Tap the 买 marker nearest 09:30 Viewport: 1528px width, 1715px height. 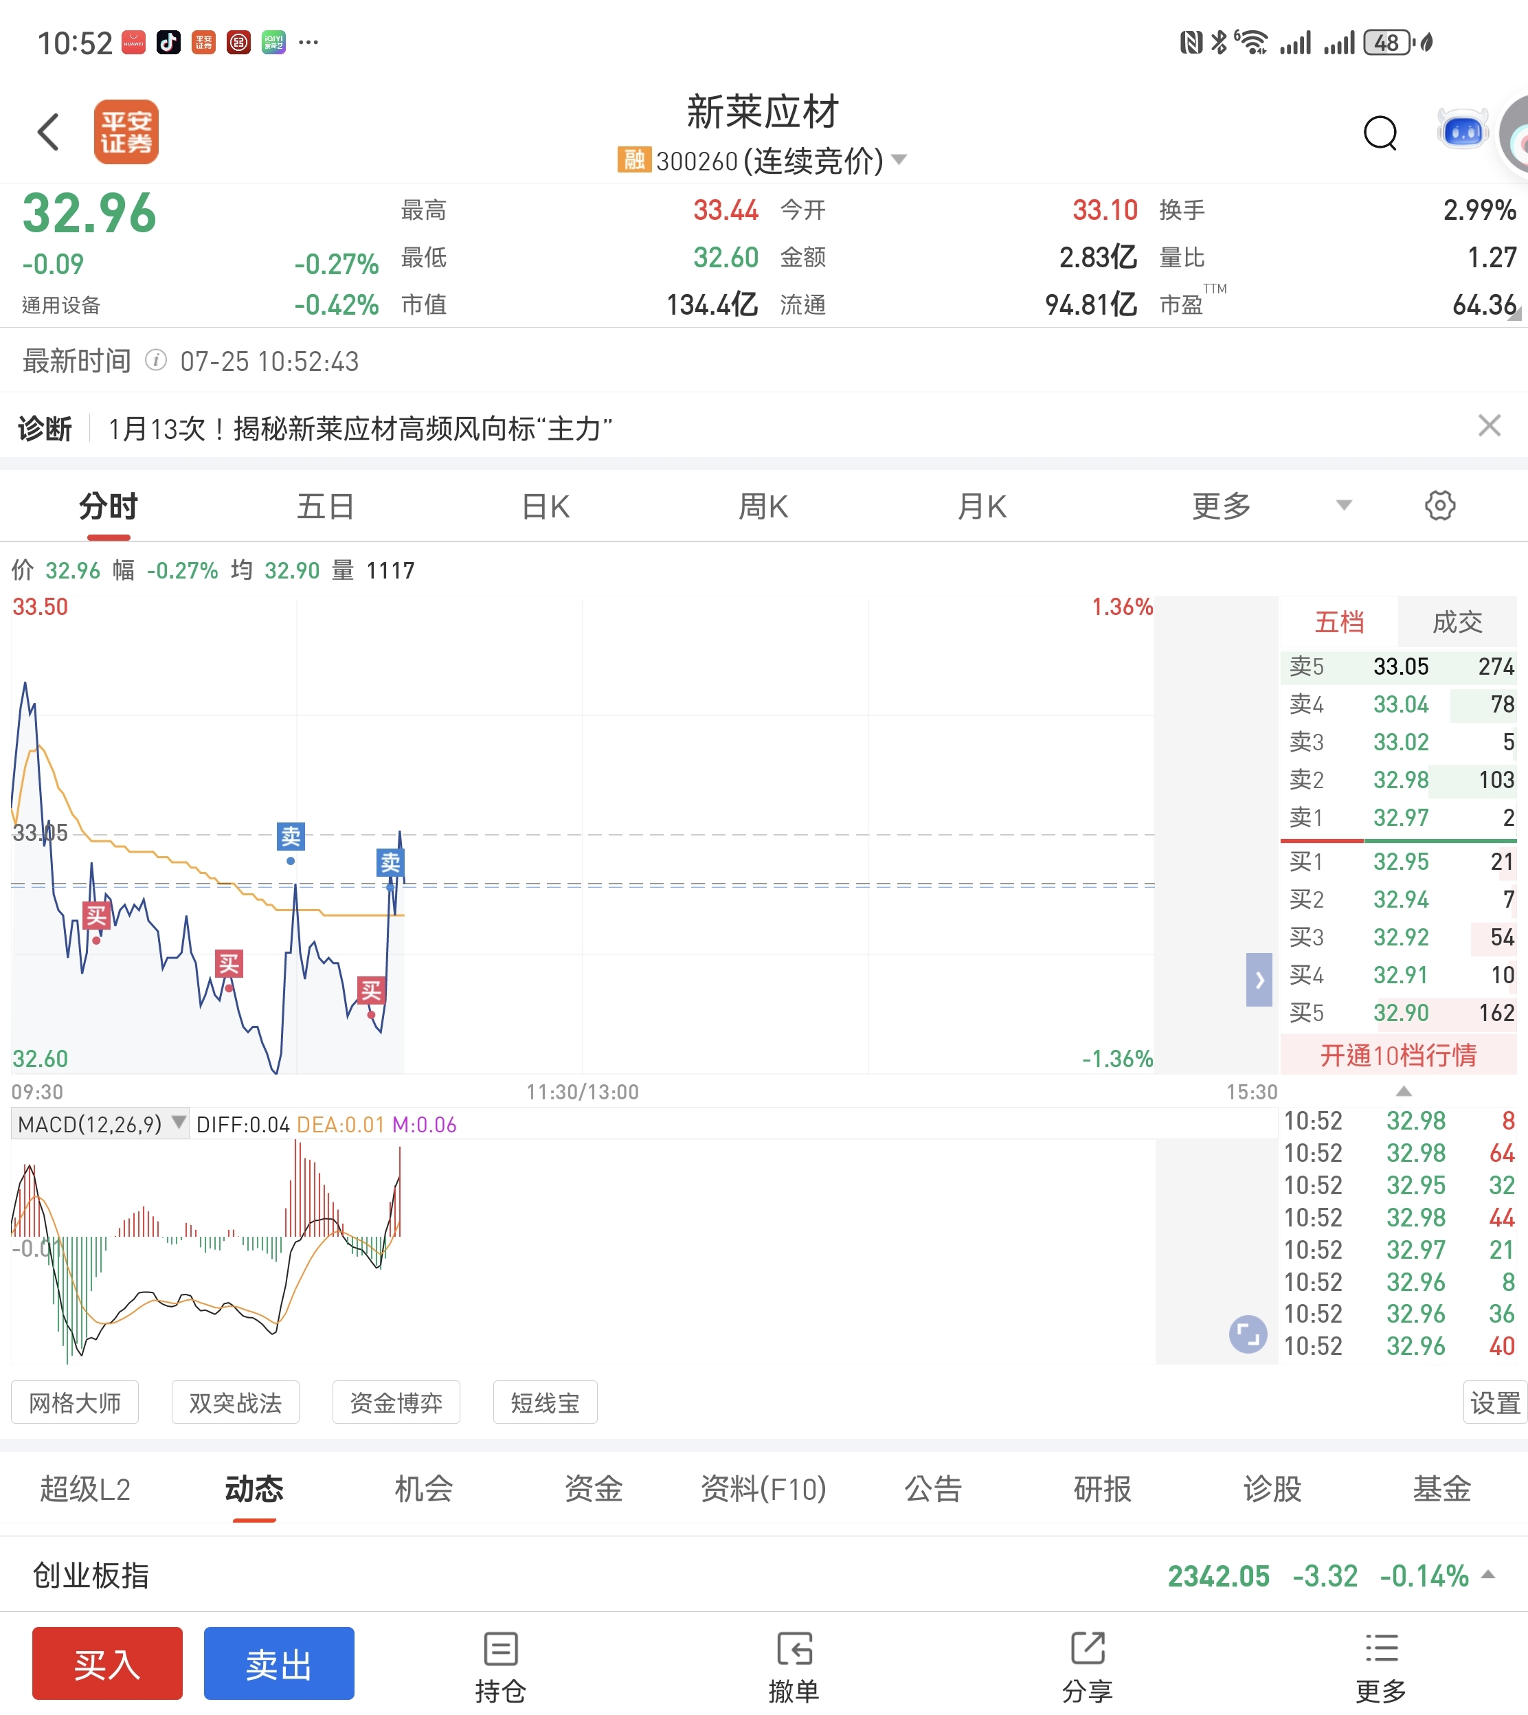(x=95, y=915)
